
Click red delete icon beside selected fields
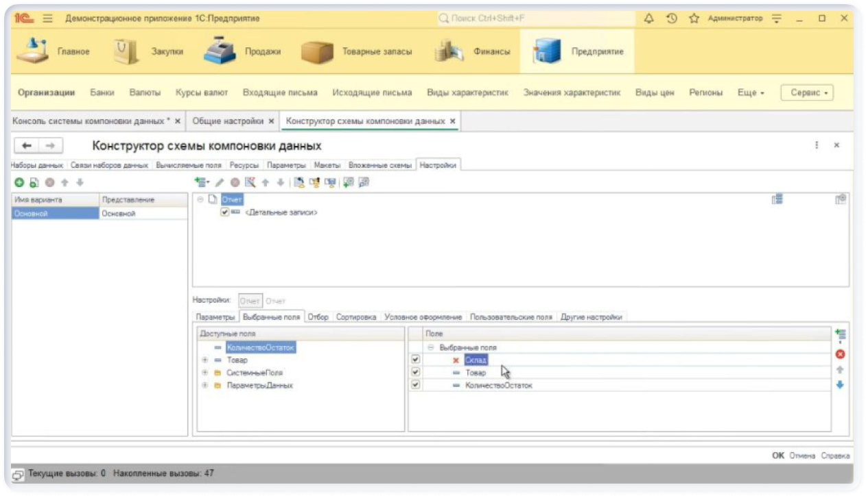tap(840, 354)
